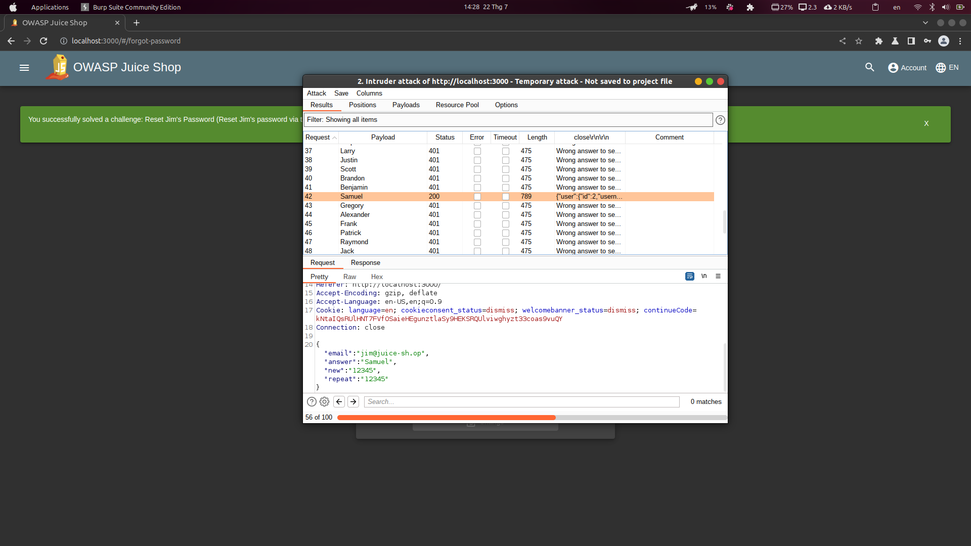Open a new browser tab
971x546 pixels.
pyautogui.click(x=137, y=23)
